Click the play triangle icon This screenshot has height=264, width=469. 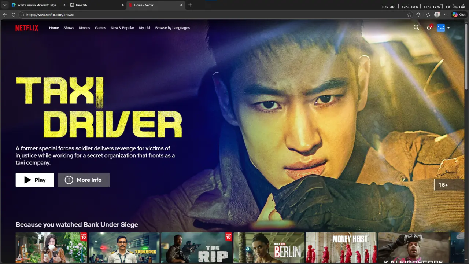pyautogui.click(x=27, y=180)
